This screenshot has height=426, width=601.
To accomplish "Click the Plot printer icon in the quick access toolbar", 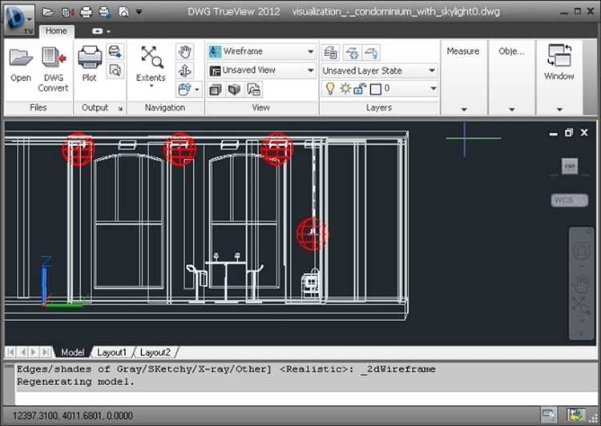I will coord(87,12).
